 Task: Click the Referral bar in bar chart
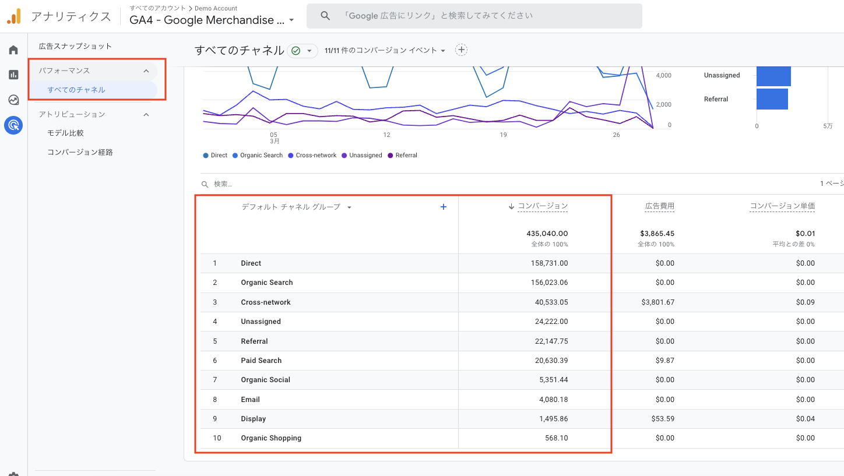tap(772, 99)
